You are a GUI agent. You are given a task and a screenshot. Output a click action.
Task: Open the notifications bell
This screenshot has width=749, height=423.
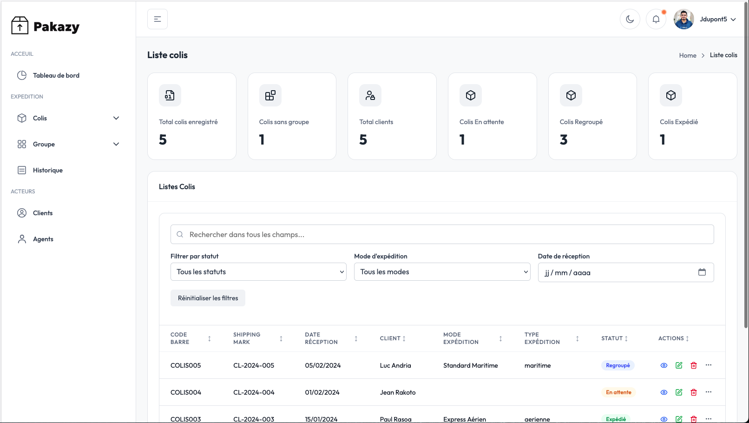[x=656, y=19]
